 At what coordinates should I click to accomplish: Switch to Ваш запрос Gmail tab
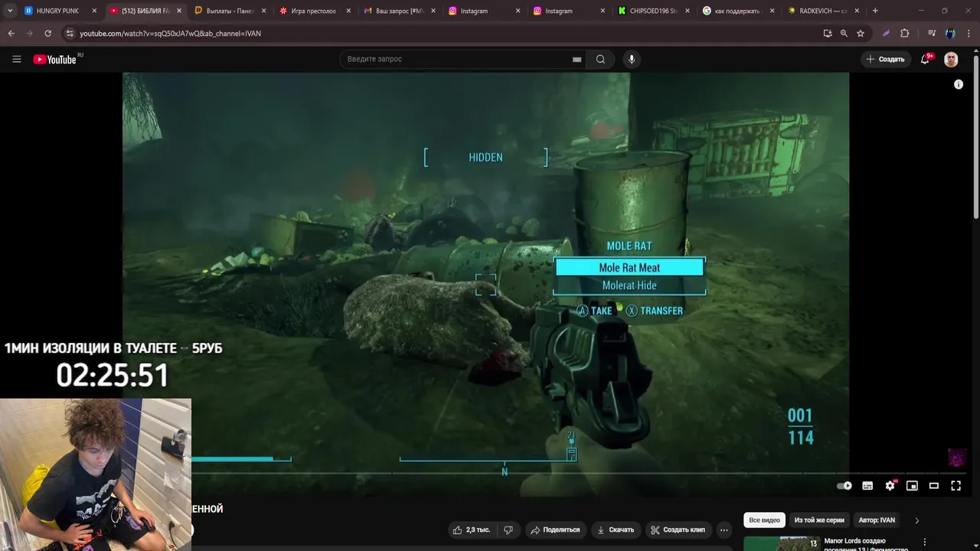coord(398,11)
